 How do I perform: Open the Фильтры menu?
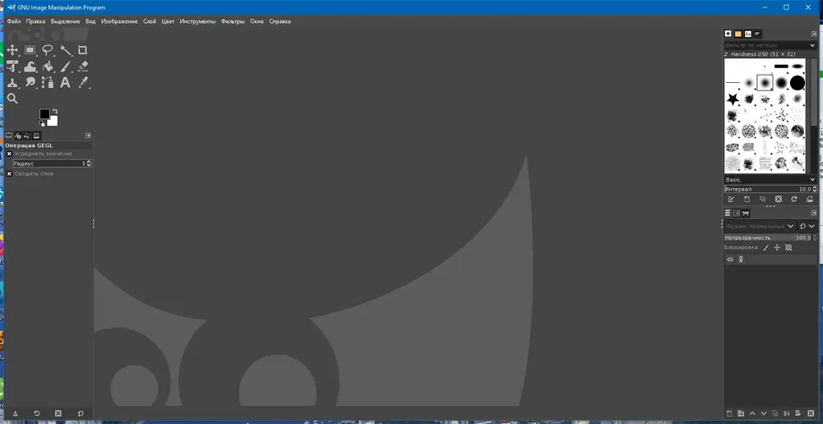point(233,21)
